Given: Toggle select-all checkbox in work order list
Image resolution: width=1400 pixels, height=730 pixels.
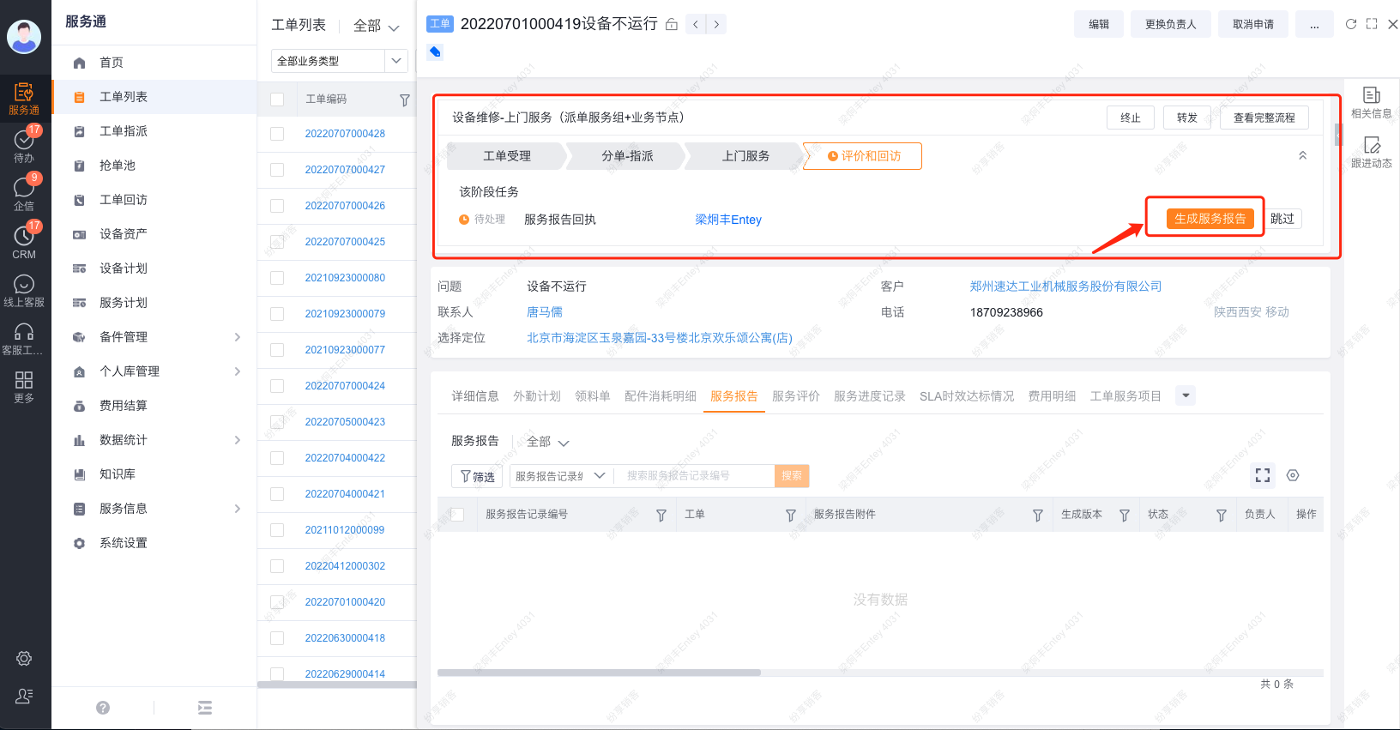Looking at the screenshot, I should [x=277, y=100].
